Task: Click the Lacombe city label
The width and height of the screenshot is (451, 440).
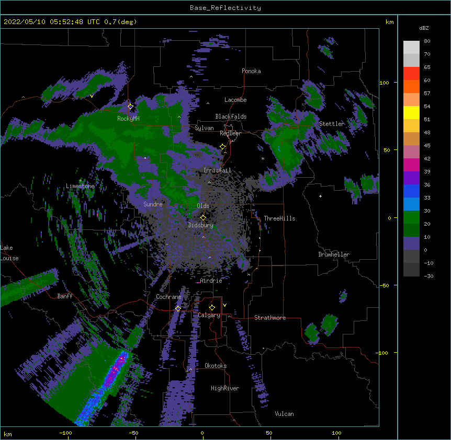Action: [235, 100]
